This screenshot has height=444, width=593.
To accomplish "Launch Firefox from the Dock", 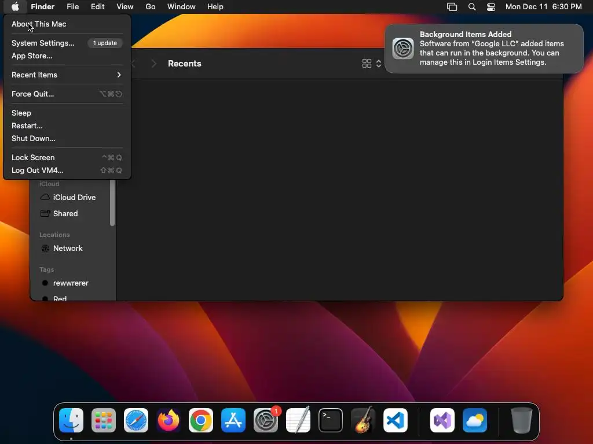I will (x=169, y=420).
